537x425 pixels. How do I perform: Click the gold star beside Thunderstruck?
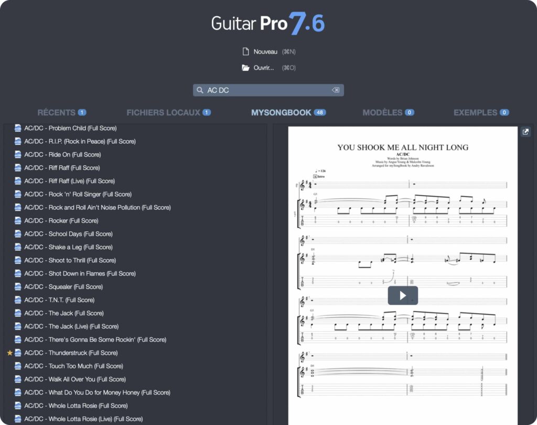click(x=9, y=353)
